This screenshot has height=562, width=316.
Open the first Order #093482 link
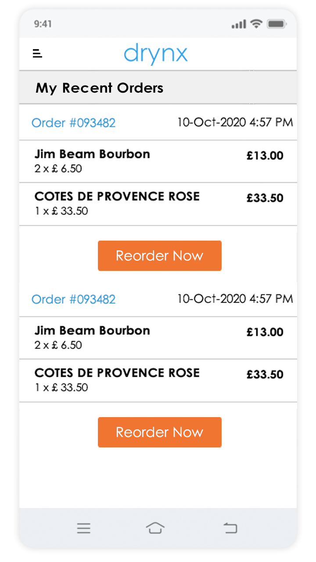73,123
